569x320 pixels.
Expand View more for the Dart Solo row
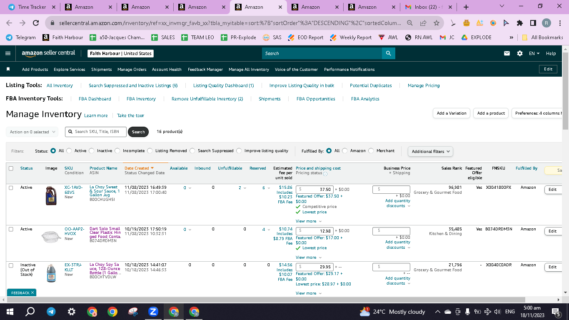click(x=309, y=257)
